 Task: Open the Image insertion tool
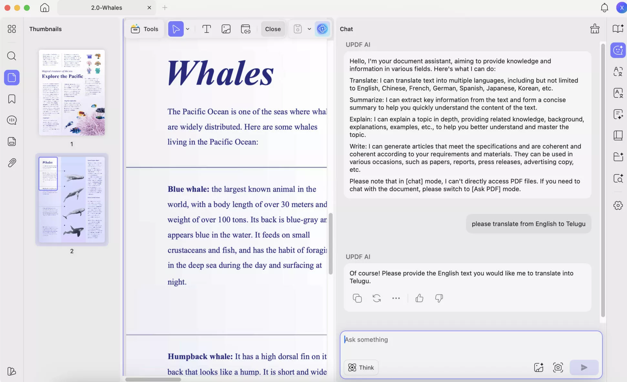pos(226,29)
